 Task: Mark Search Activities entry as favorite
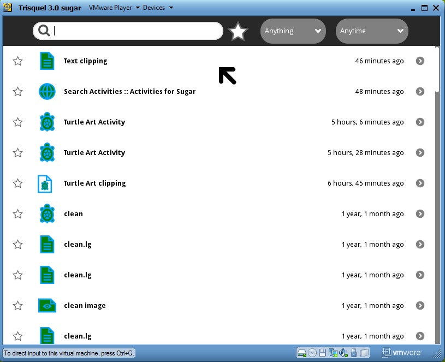click(18, 92)
